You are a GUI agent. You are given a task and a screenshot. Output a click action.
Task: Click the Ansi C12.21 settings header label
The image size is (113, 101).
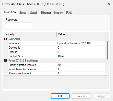24,61
